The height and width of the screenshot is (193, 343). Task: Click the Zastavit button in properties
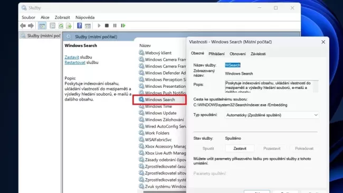click(x=240, y=149)
